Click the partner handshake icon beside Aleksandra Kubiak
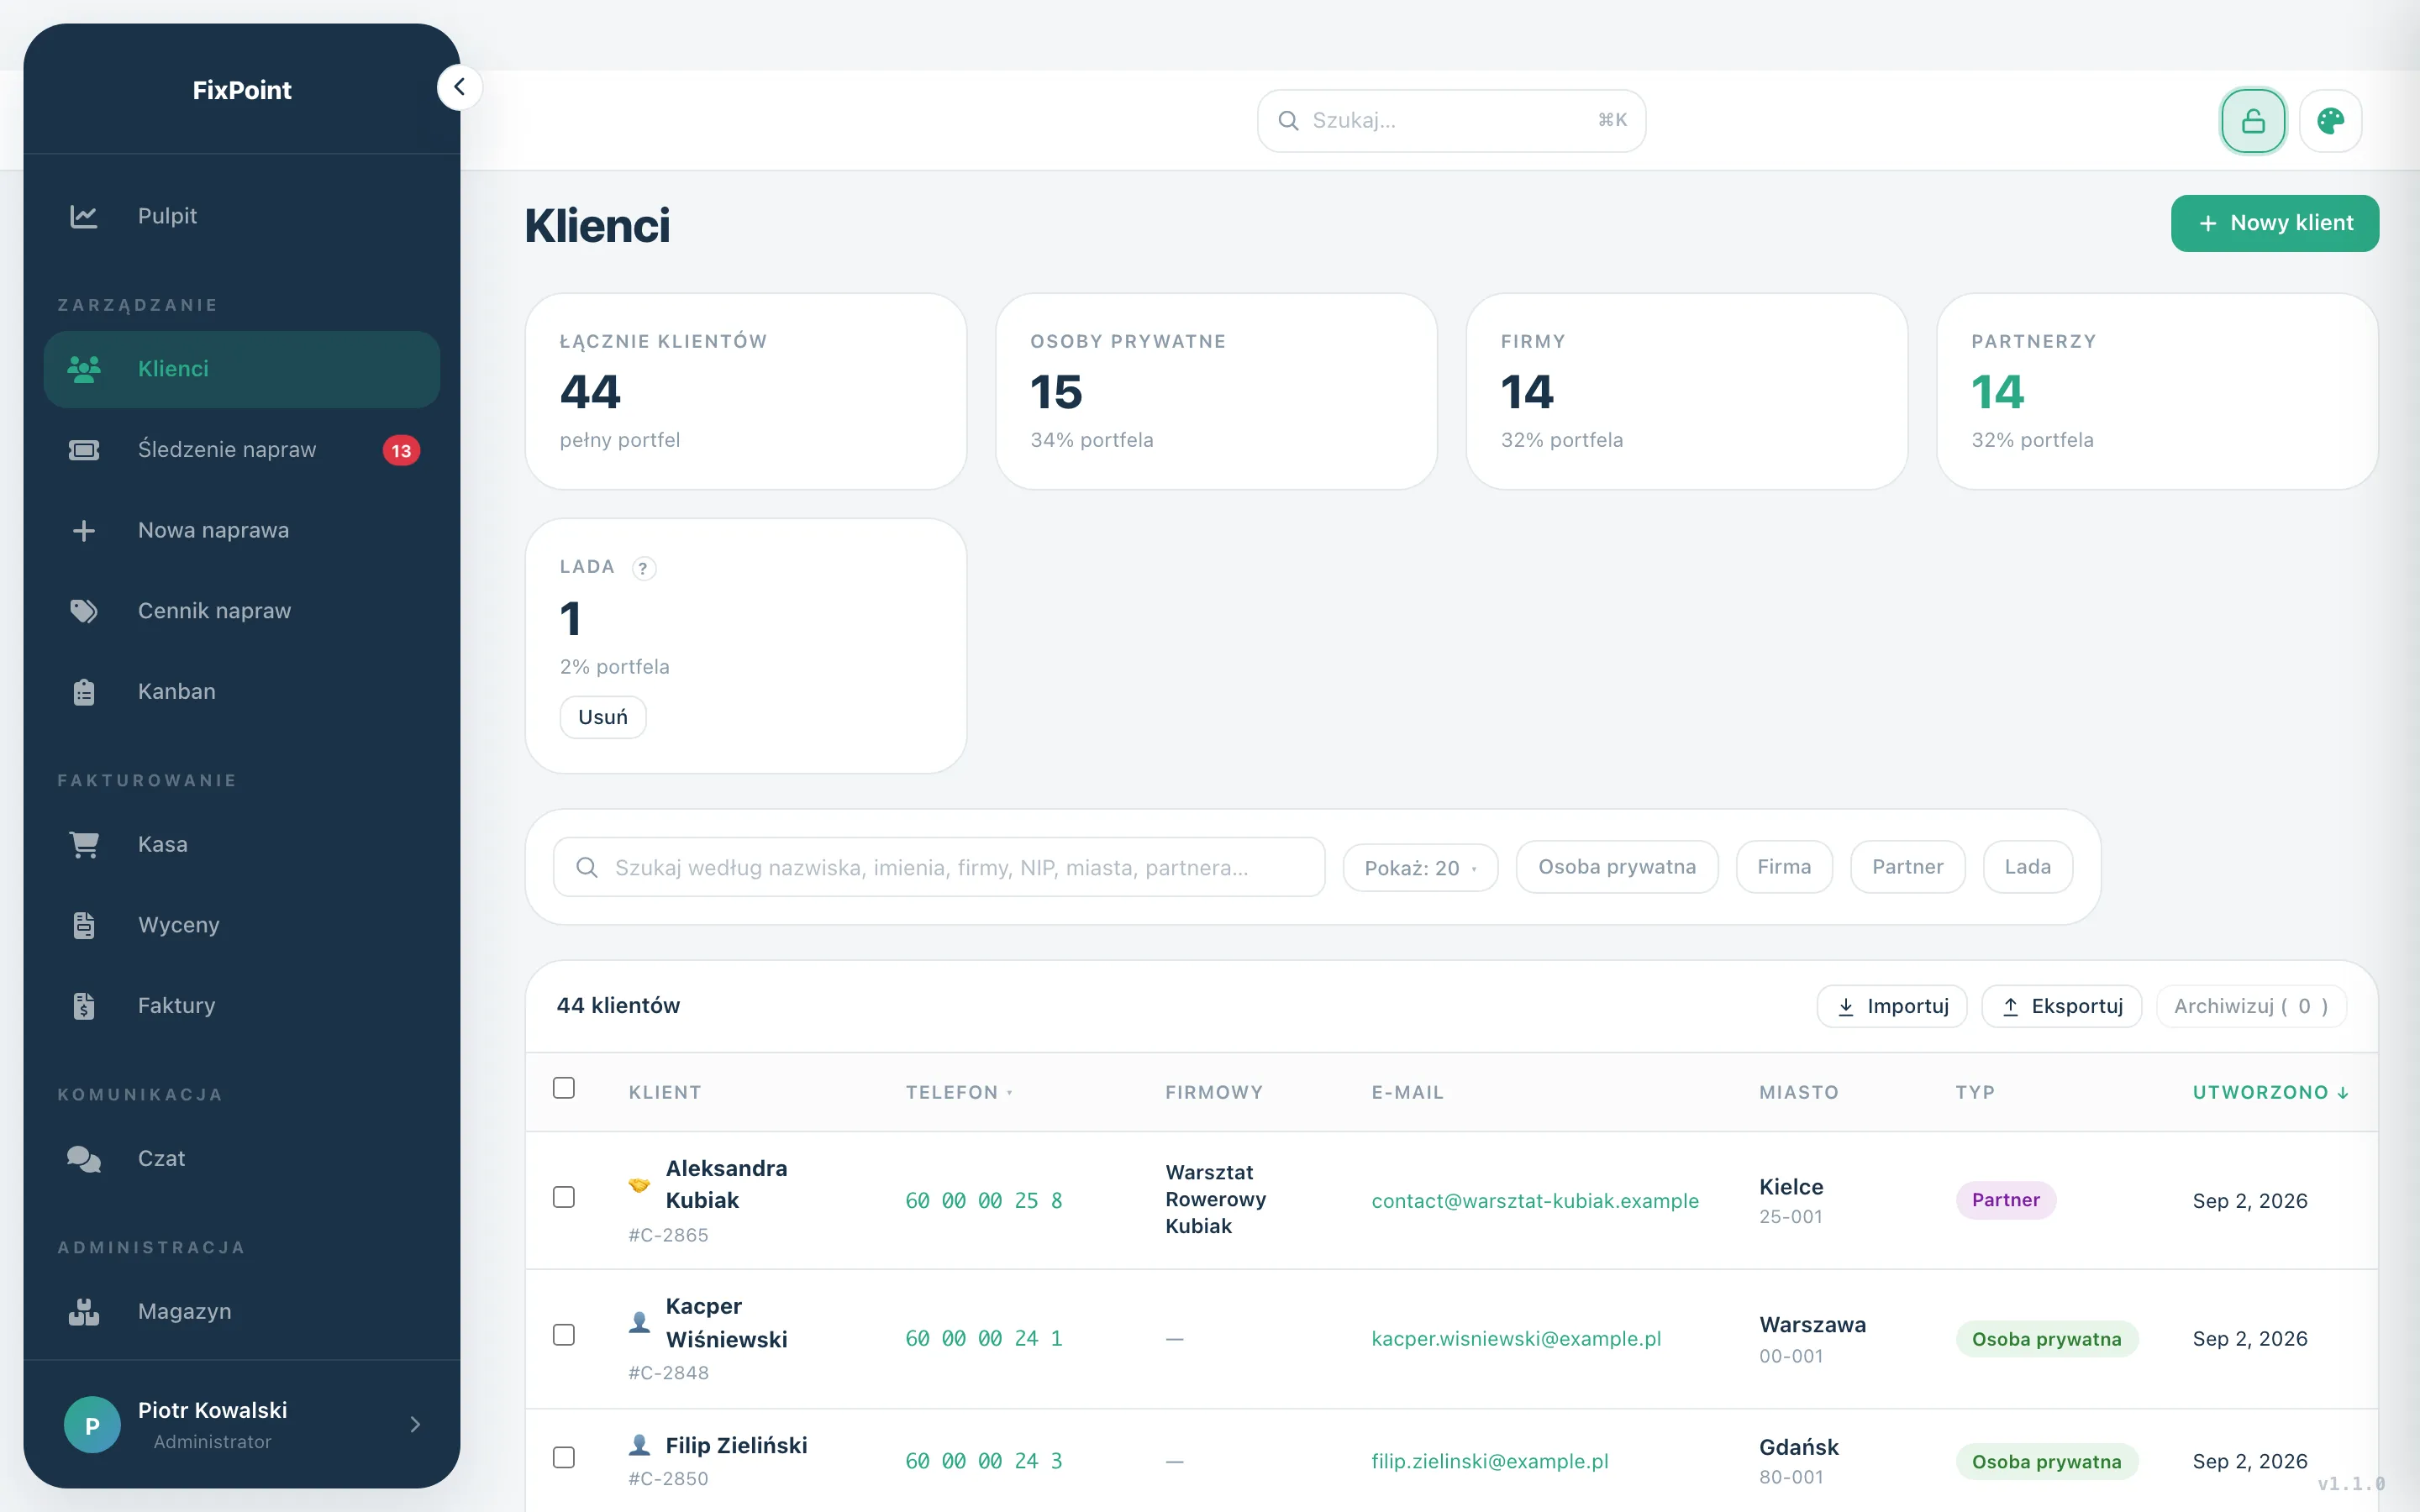This screenshot has height=1512, width=2420. (x=639, y=1185)
